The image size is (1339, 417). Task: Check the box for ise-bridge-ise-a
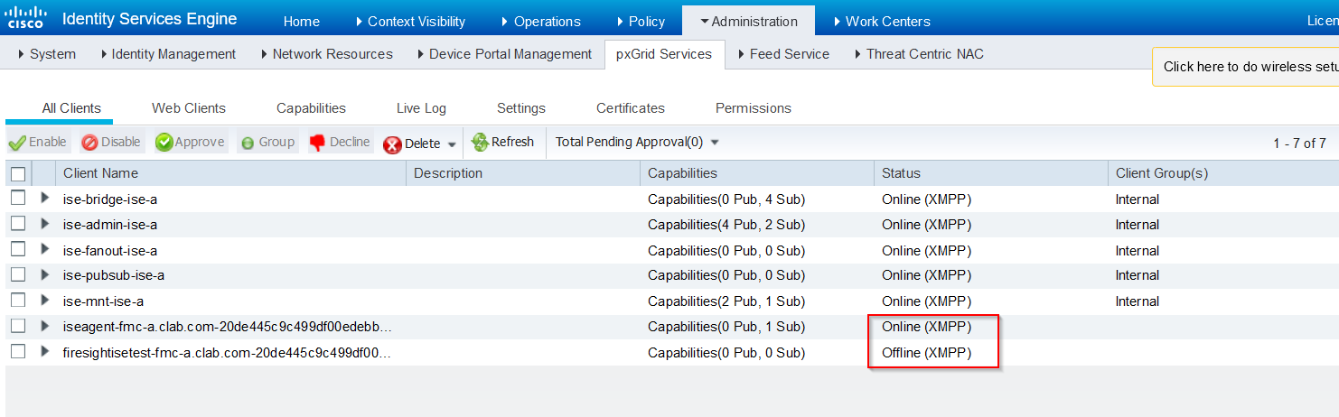pos(18,198)
